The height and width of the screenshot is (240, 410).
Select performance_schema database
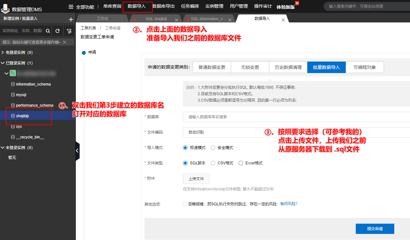[x=35, y=105]
